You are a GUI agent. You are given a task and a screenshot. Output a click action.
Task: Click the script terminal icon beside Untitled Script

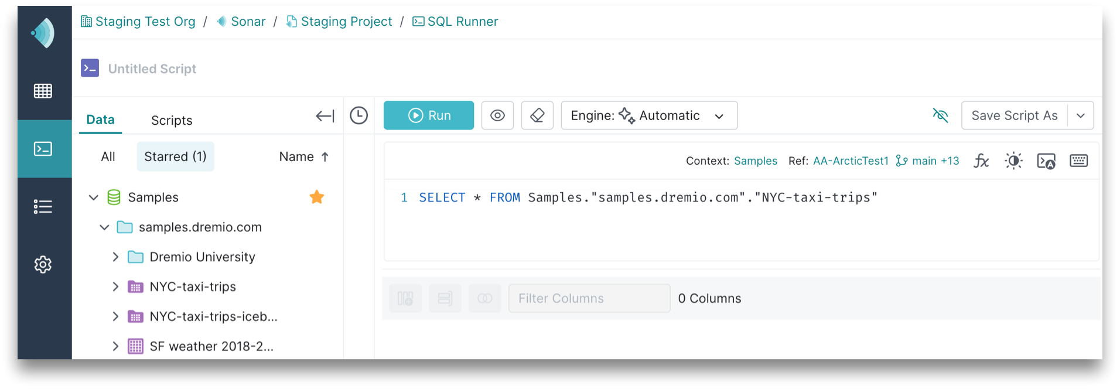[90, 68]
